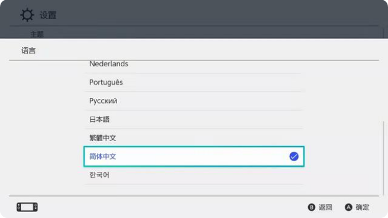Viewport: 388px width, 218px height.
Task: Click the 确定 confirm label
Action: [362, 207]
